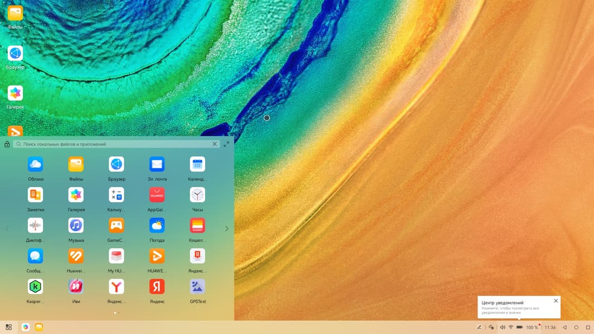Open the My HU.. app
Image resolution: width=594 pixels, height=334 pixels.
point(116,257)
